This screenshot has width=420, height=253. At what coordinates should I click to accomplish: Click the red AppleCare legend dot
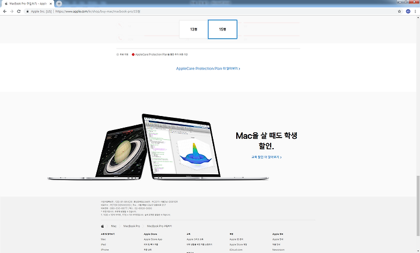[133, 54]
